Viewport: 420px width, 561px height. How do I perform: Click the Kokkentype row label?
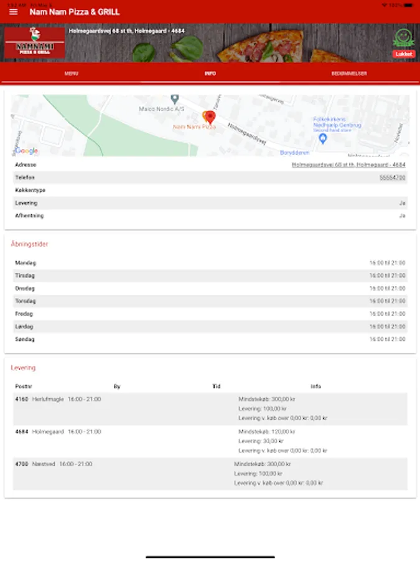pyautogui.click(x=30, y=190)
